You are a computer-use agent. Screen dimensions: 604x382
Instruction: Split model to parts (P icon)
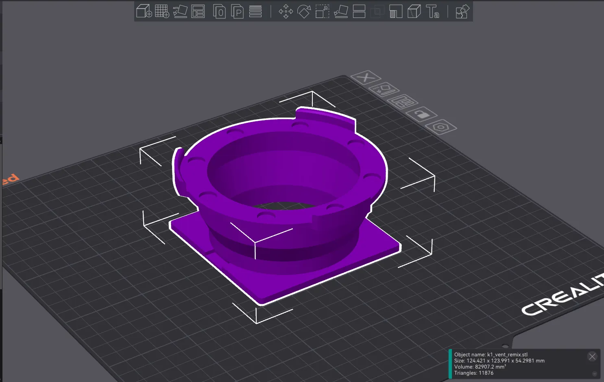(237, 11)
